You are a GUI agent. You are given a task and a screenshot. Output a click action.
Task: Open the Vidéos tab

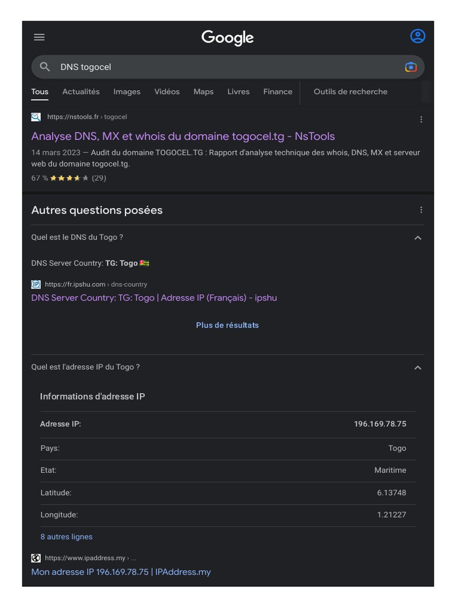tap(167, 92)
